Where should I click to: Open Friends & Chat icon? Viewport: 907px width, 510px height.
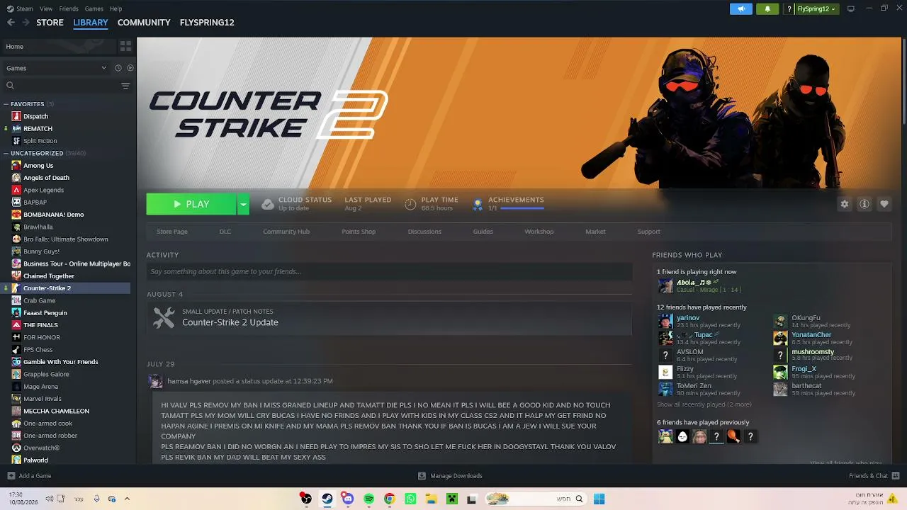[x=896, y=476]
